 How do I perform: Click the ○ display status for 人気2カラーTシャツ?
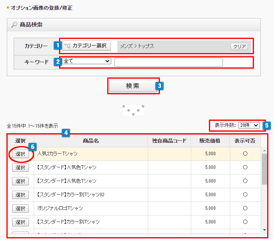point(245,154)
